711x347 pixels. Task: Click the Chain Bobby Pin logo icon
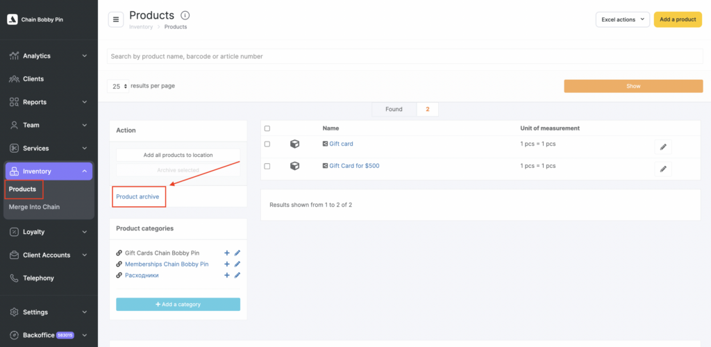click(x=12, y=19)
